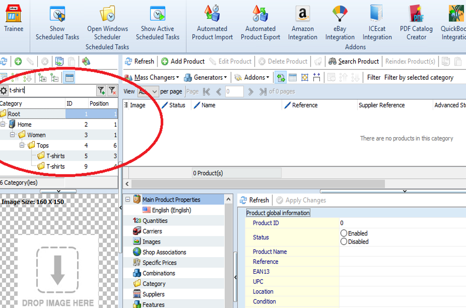Select Root category row
466x308 pixels.
click(58, 114)
